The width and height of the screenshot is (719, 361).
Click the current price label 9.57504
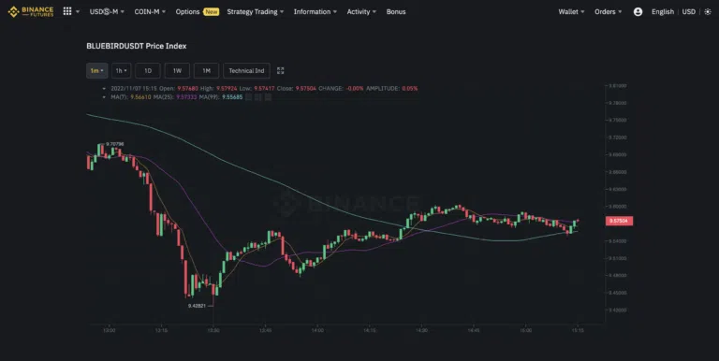point(619,221)
